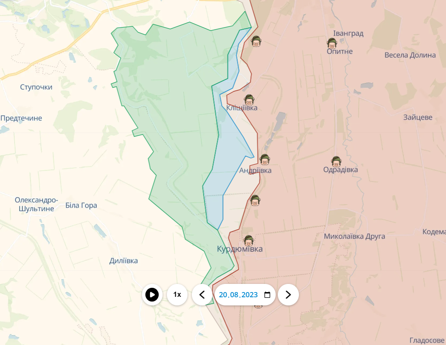Select the pig soldier icon near Андріївка
446x345 pixels.
265,160
